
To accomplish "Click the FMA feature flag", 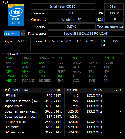I will point(61,67).
